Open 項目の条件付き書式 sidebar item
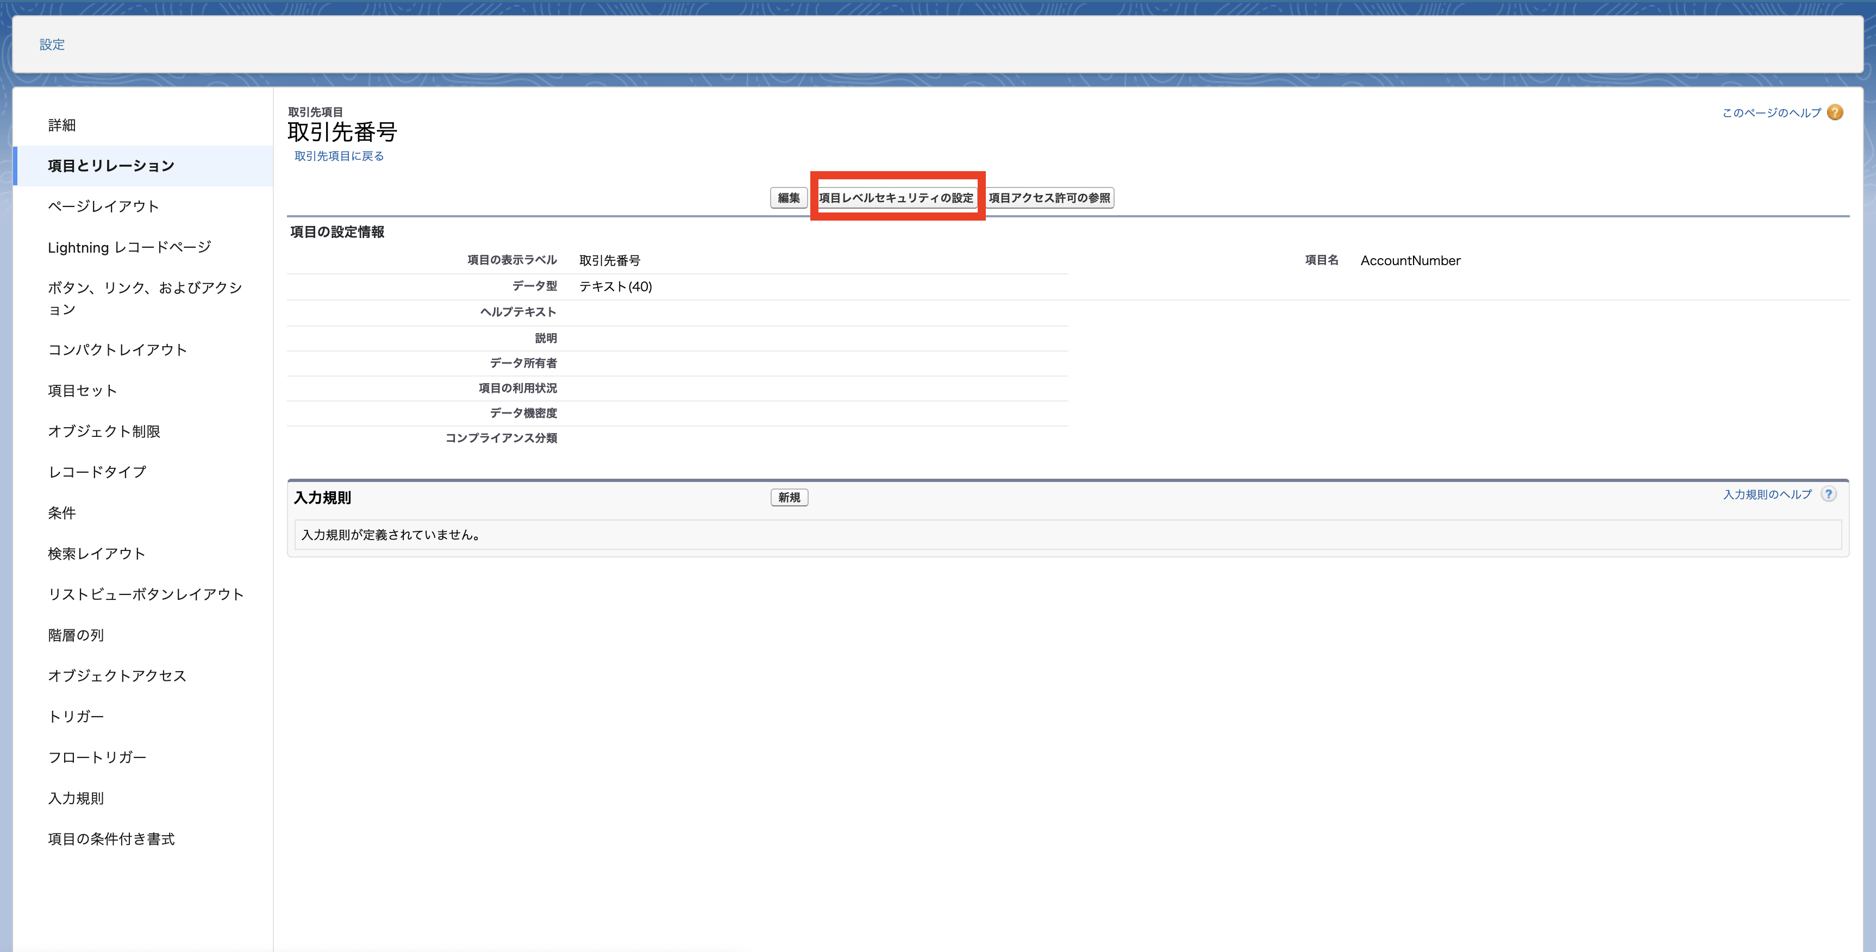Screen dimensions: 1876x952 click(x=111, y=839)
